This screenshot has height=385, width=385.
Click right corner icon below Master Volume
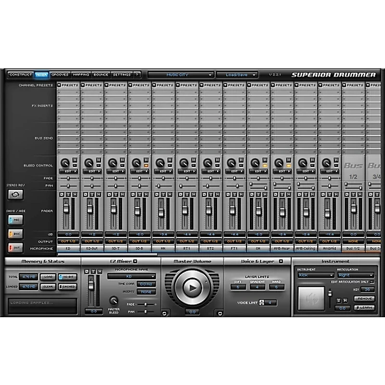point(220,313)
